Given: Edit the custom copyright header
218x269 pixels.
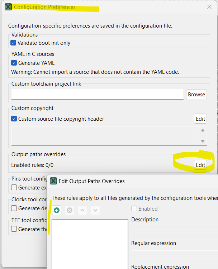Looking at the screenshot, I should click(200, 119).
